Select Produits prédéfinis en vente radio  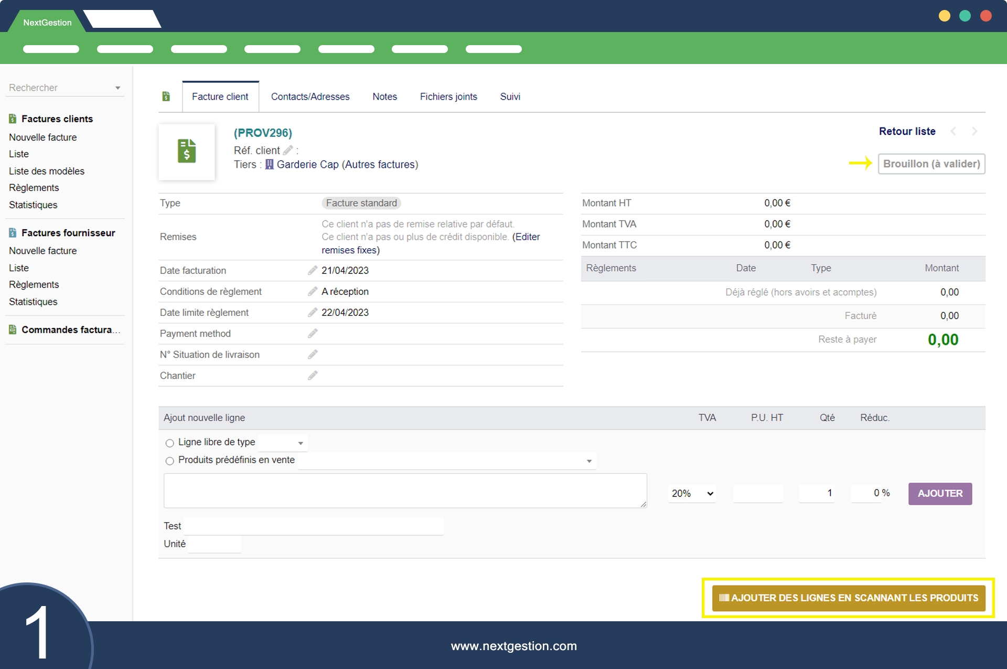coord(169,461)
